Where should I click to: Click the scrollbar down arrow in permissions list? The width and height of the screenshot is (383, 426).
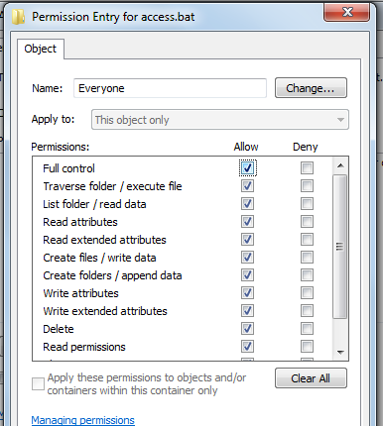point(340,353)
